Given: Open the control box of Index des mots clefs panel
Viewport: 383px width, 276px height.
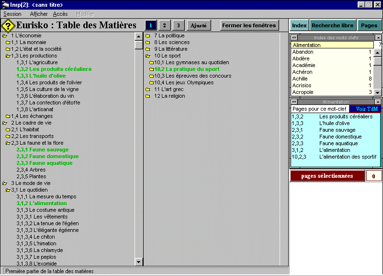Looking at the screenshot, I should click(x=294, y=38).
